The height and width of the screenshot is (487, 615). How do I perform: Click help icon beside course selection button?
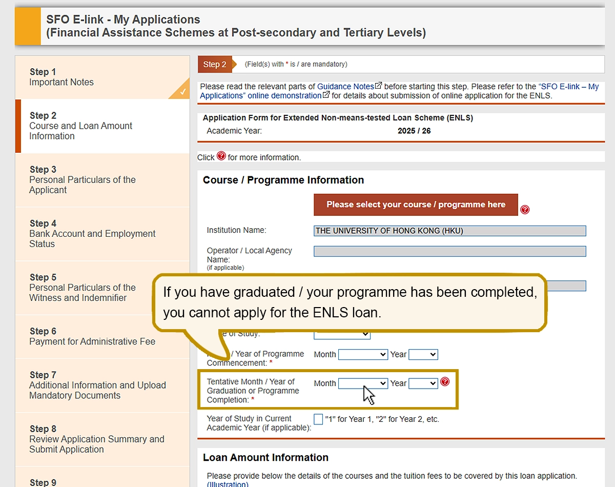coord(525,210)
